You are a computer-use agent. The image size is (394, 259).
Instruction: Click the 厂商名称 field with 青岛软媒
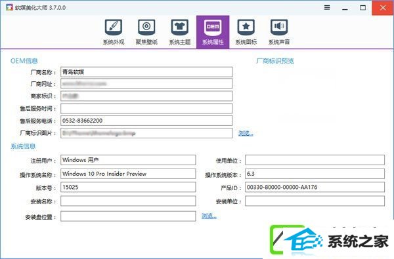146,72
